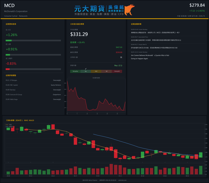Click the rightmost green candlestick
Image resolution: width=209 pixels, height=183 pixels.
tap(201, 155)
